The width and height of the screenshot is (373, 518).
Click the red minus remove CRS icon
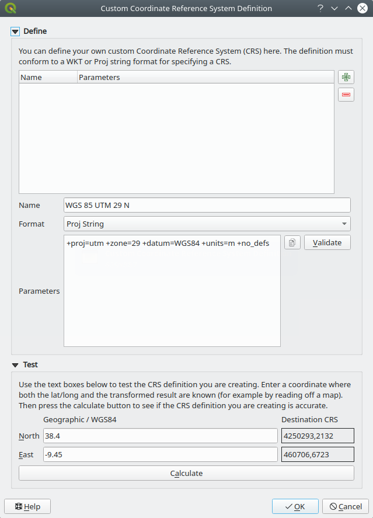[x=346, y=95]
